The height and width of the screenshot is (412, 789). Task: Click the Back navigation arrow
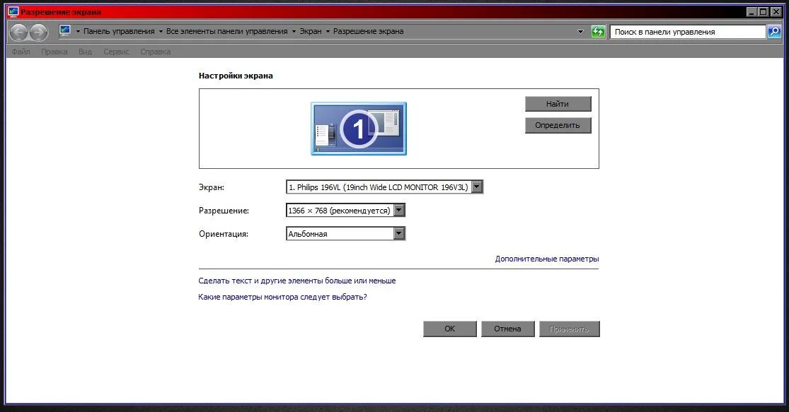pyautogui.click(x=19, y=32)
